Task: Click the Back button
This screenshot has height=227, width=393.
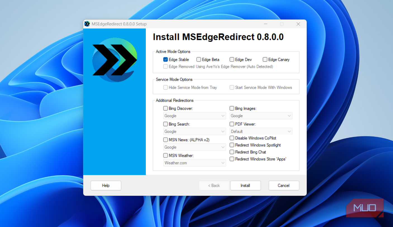Action: click(214, 185)
